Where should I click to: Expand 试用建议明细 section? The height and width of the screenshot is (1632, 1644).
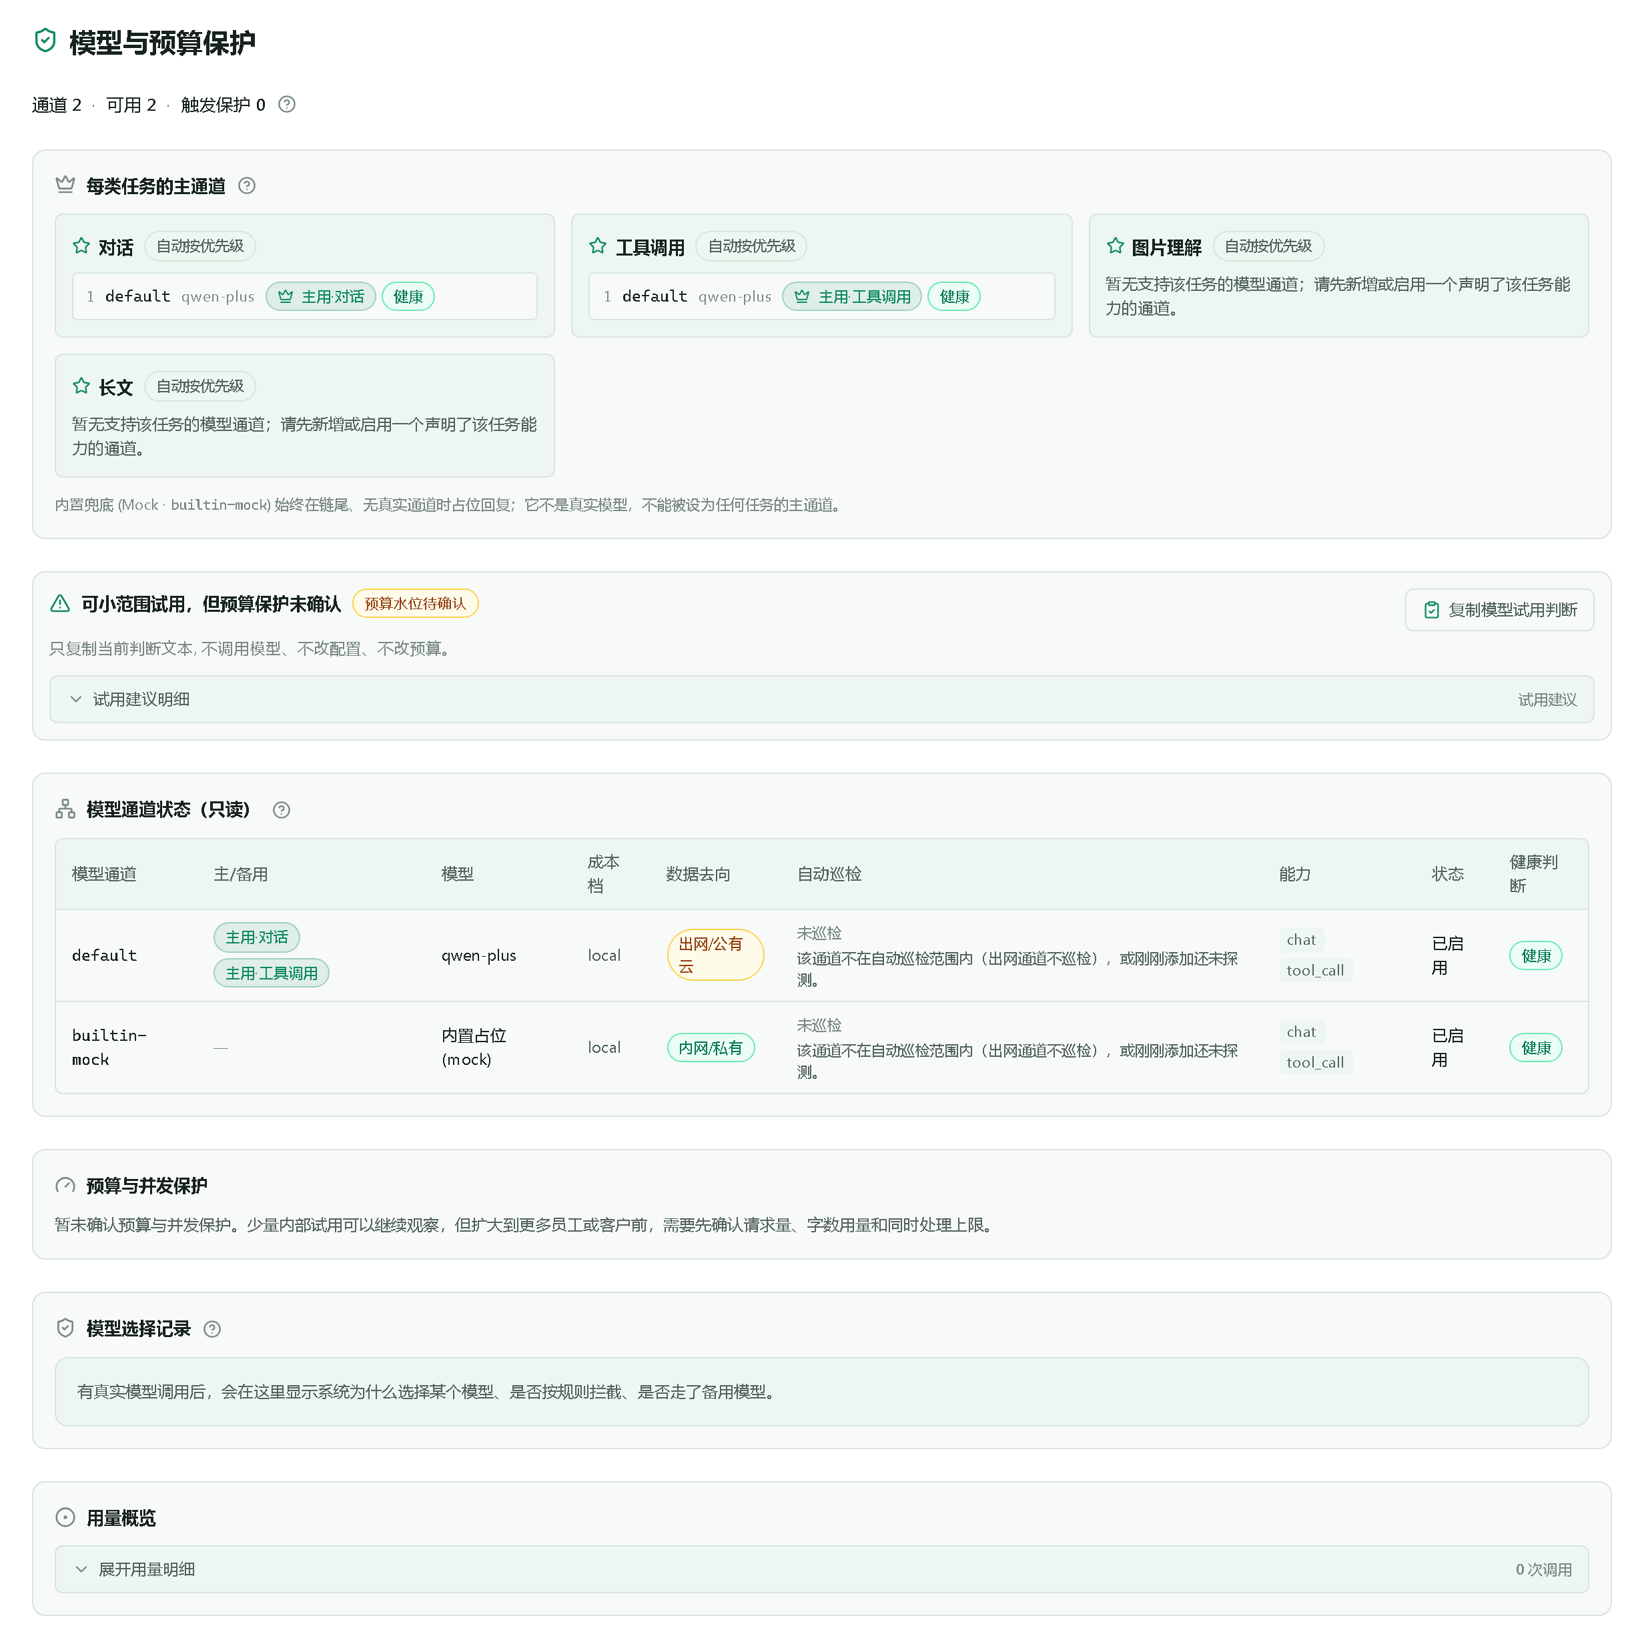pyautogui.click(x=821, y=699)
